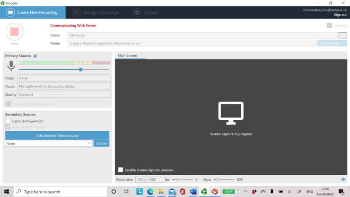
Task: Show hidden system tray icons chevron
Action: click(245, 191)
